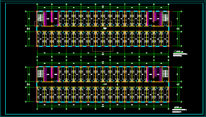Pick axis bubble 1 above the upper plan
206x117 pixels.
pyautogui.click(x=37, y=4)
